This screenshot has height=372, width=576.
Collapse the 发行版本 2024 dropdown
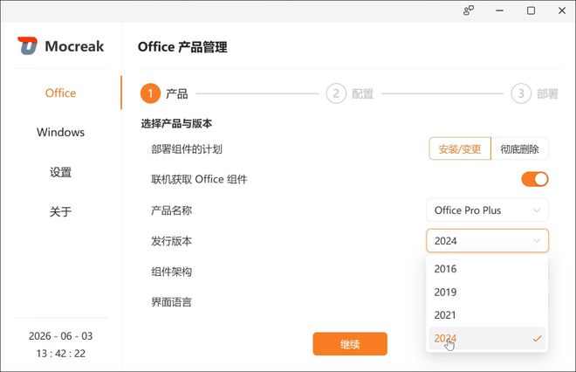point(488,241)
